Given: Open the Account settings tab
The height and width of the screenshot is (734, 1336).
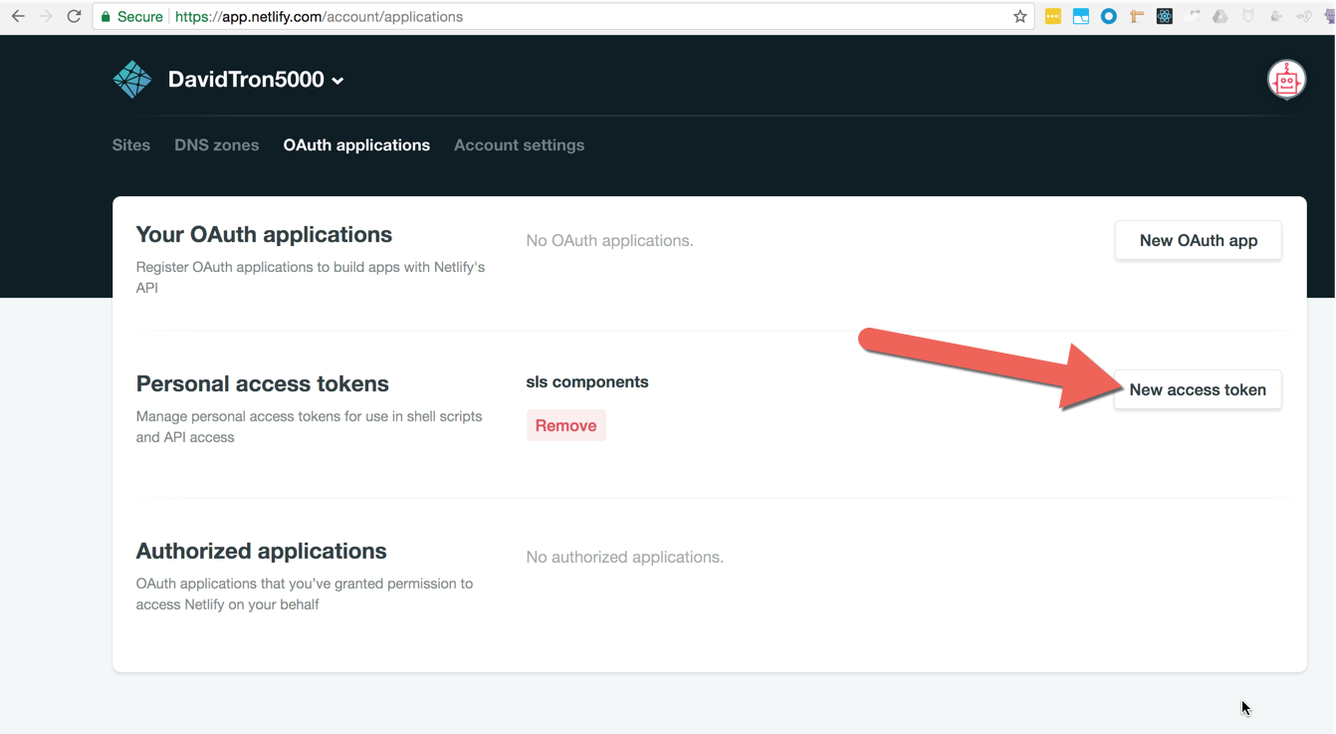Looking at the screenshot, I should [x=519, y=145].
